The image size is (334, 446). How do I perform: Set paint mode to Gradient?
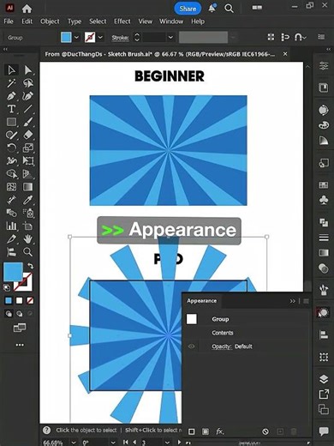(x=19, y=300)
